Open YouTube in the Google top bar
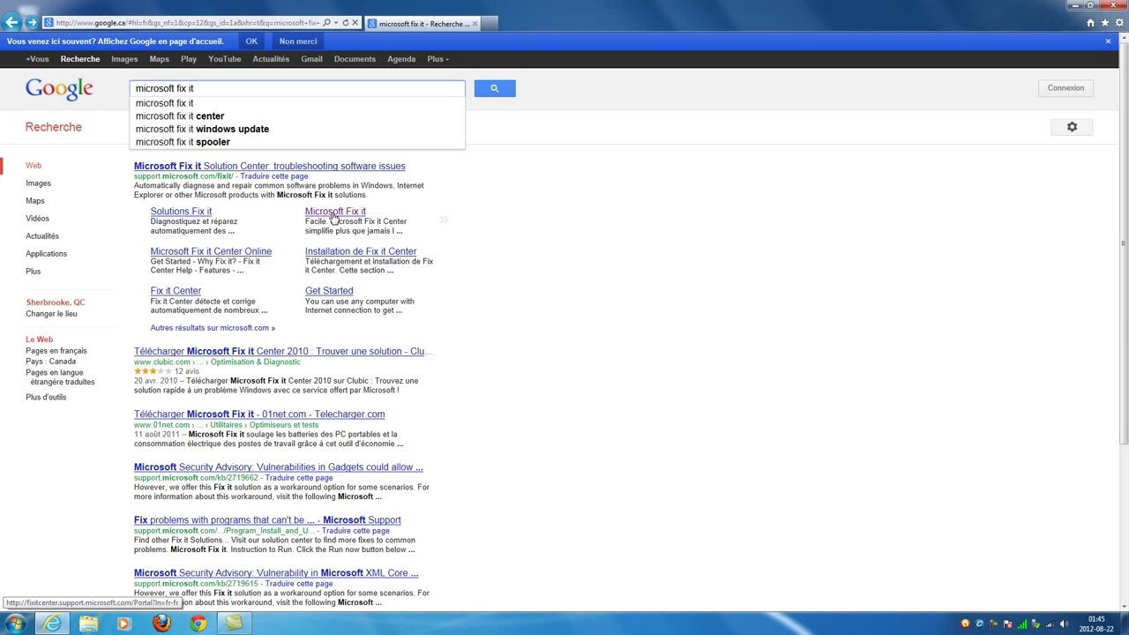The height and width of the screenshot is (635, 1129). 225,59
